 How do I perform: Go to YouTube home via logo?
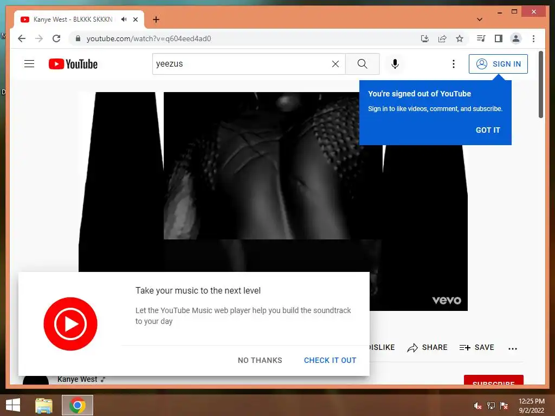73,64
